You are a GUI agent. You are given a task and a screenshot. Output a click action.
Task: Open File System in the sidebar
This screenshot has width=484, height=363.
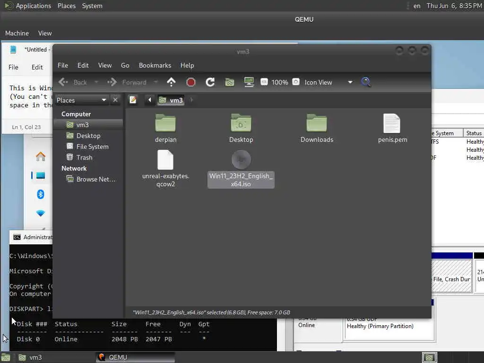coord(88,147)
